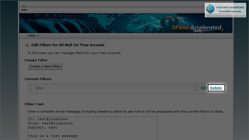Click the Hosting Warriors globe logo
This screenshot has width=249, height=140.
click(x=210, y=9)
